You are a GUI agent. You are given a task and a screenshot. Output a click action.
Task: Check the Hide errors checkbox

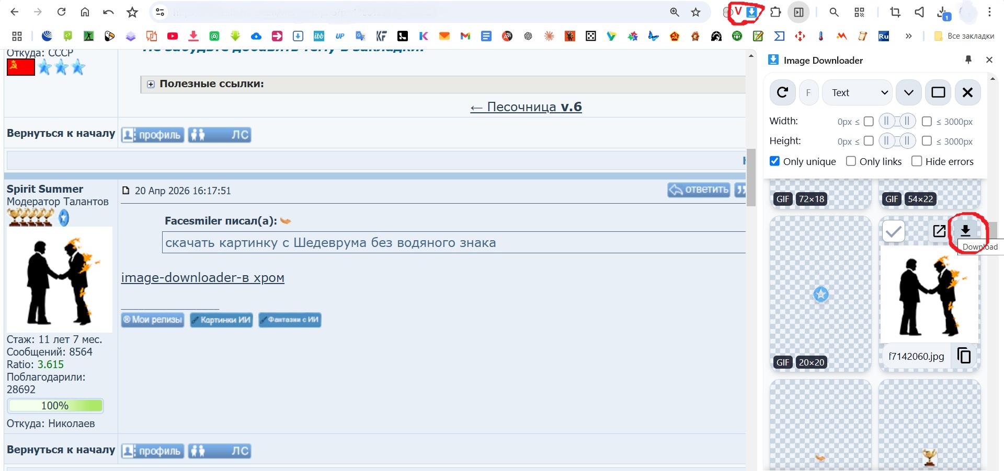point(917,161)
